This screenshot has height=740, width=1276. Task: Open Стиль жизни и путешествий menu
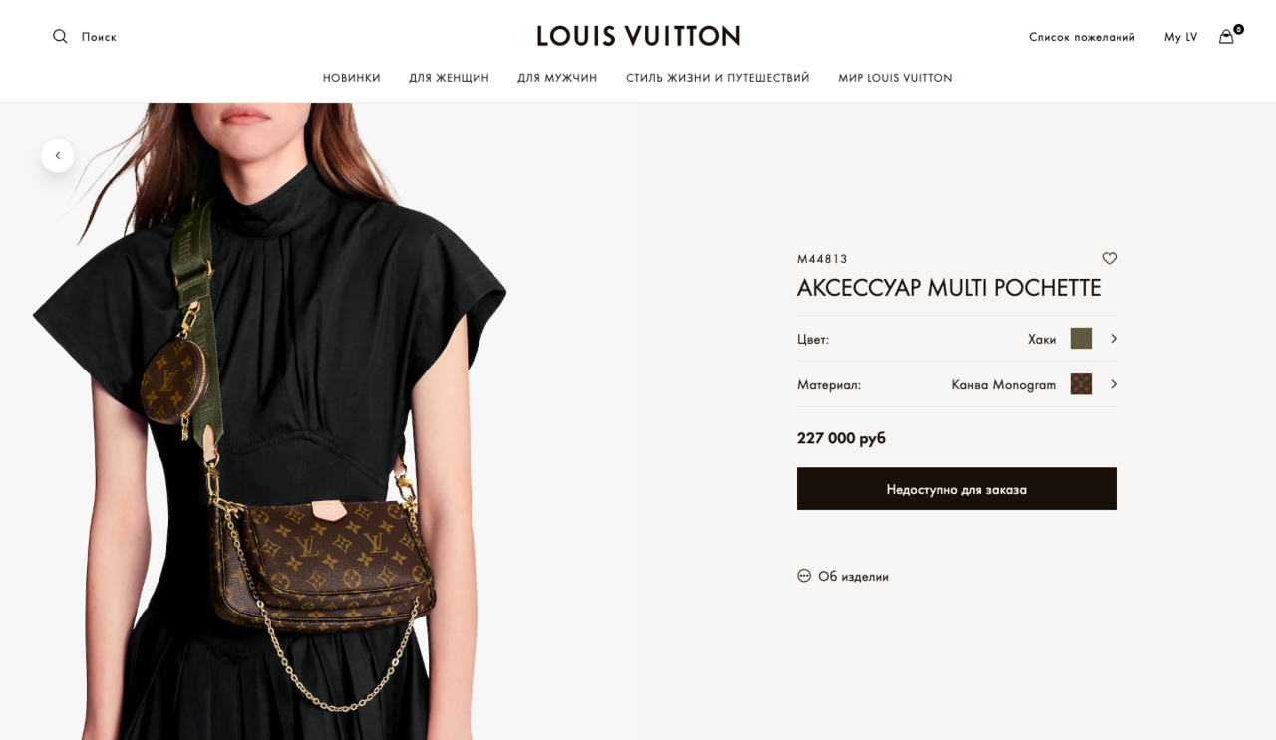[x=718, y=78]
